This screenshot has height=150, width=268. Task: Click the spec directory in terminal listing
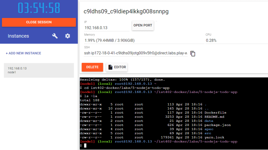coord(209,129)
